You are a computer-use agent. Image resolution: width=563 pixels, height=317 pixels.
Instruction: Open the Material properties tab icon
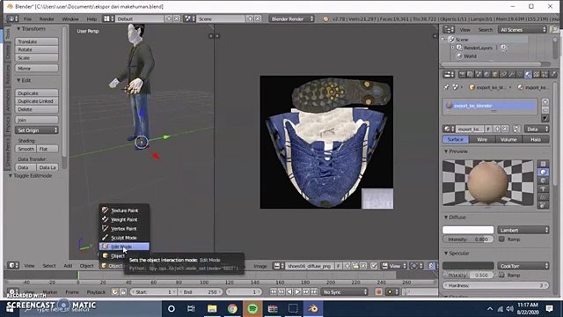pos(528,74)
